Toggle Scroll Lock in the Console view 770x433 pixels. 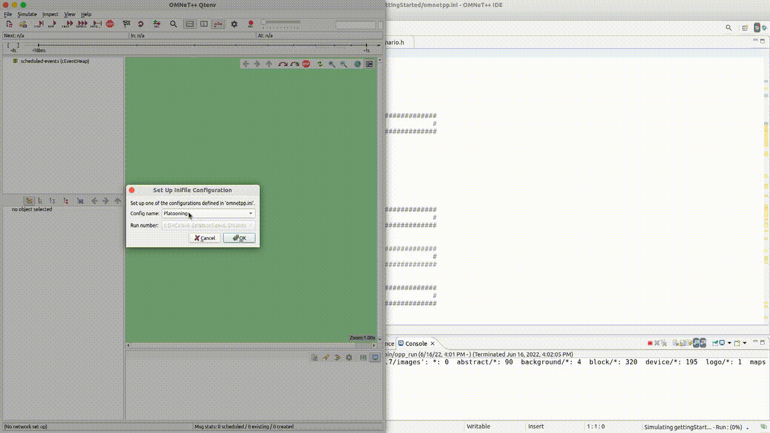pos(682,344)
